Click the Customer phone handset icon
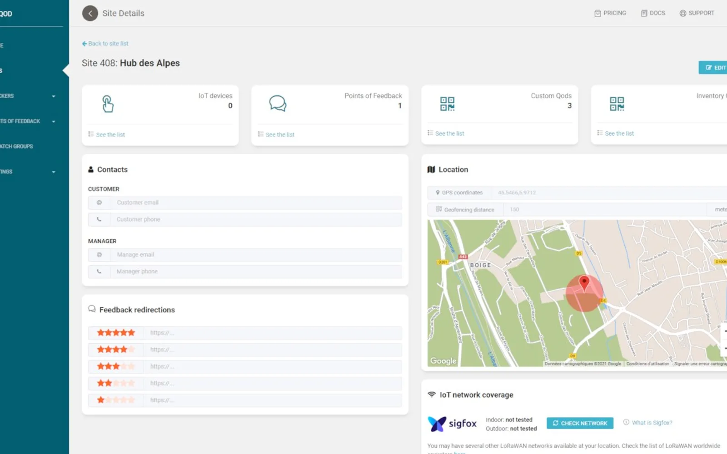The width and height of the screenshot is (727, 454). tap(99, 219)
